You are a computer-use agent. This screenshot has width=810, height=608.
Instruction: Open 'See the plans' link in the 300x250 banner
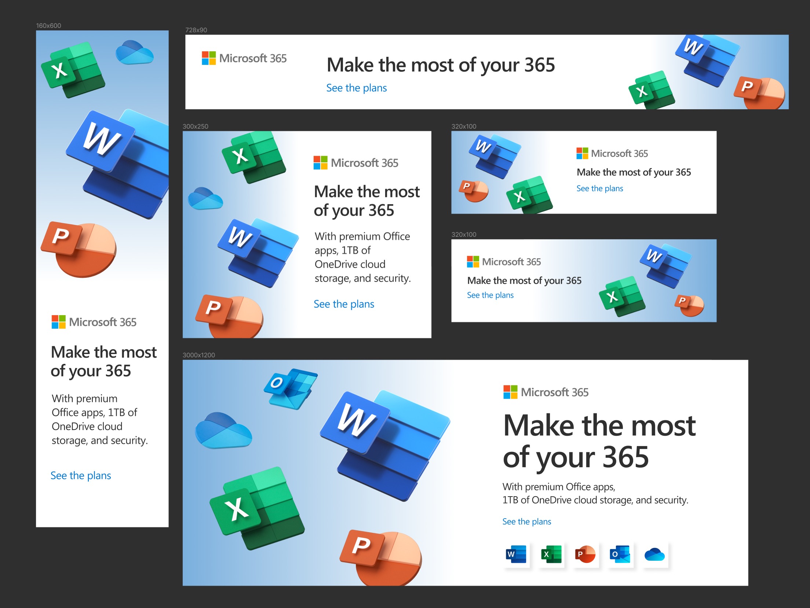click(344, 304)
